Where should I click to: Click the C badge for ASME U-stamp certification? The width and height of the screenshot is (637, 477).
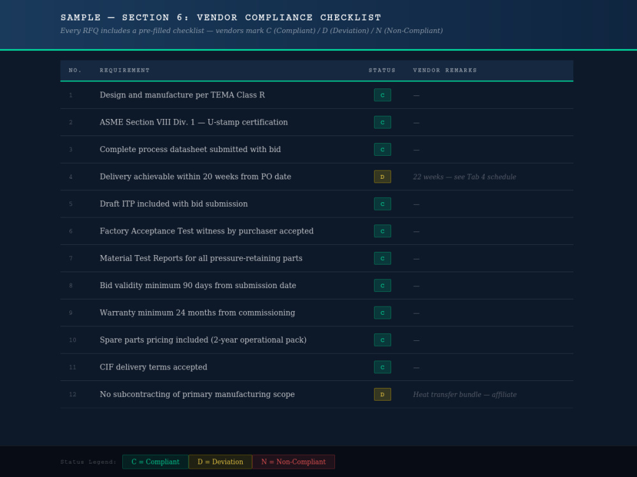[382, 122]
